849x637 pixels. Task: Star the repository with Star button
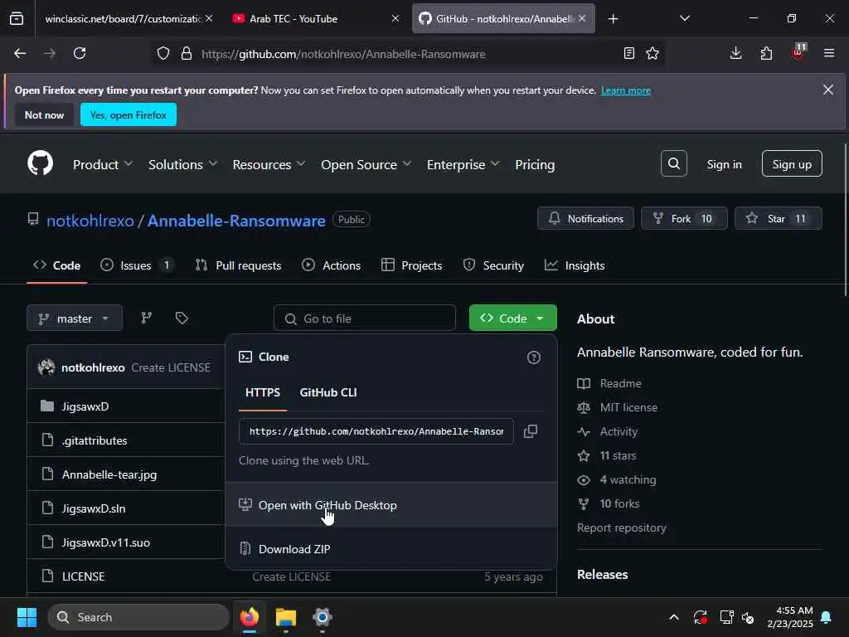(778, 218)
